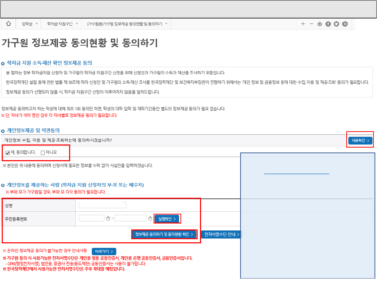Click the 내용확인 button
This screenshot has height=282, width=377.
[360, 140]
